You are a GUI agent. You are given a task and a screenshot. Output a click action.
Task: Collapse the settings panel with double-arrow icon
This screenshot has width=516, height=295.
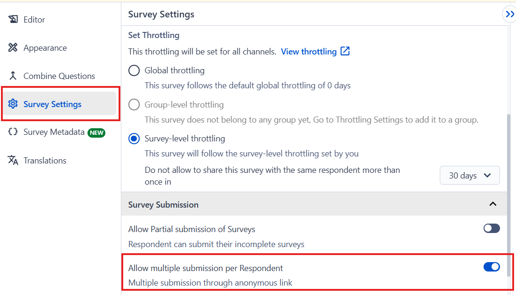pyautogui.click(x=510, y=15)
